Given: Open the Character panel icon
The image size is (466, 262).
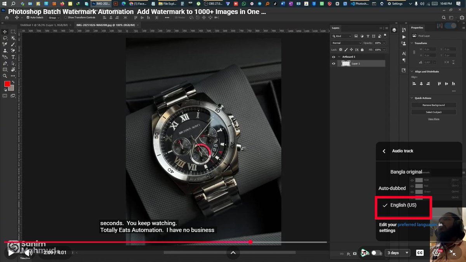Looking at the screenshot, I should click(404, 53).
